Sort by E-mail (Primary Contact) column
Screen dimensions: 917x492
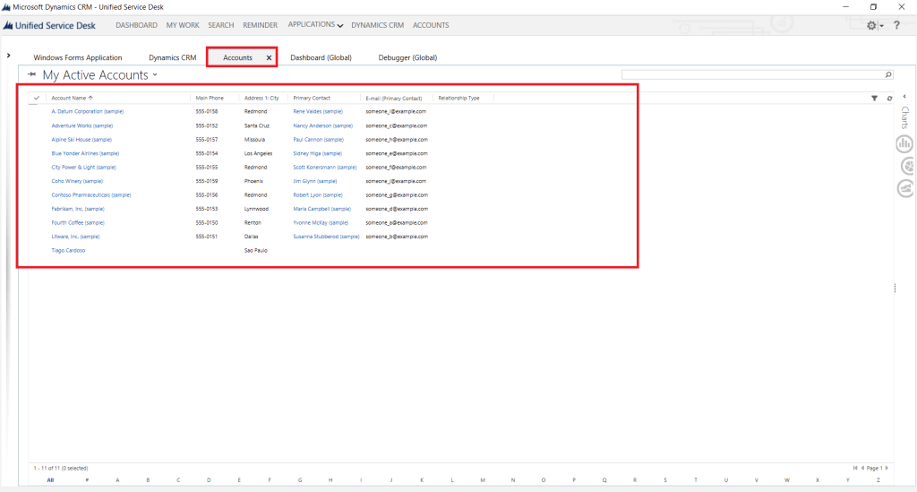point(394,99)
